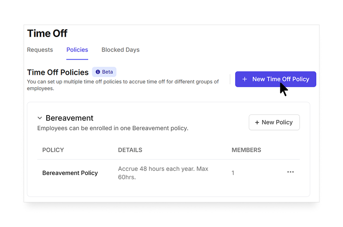Click the Beta badge label
Screen dimensions: 343x227
click(x=104, y=72)
